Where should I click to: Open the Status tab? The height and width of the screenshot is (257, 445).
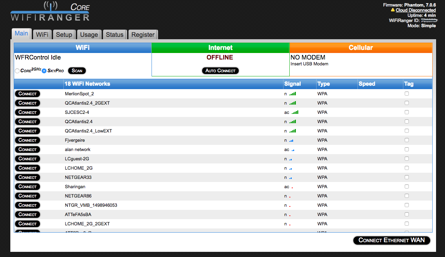pyautogui.click(x=115, y=34)
